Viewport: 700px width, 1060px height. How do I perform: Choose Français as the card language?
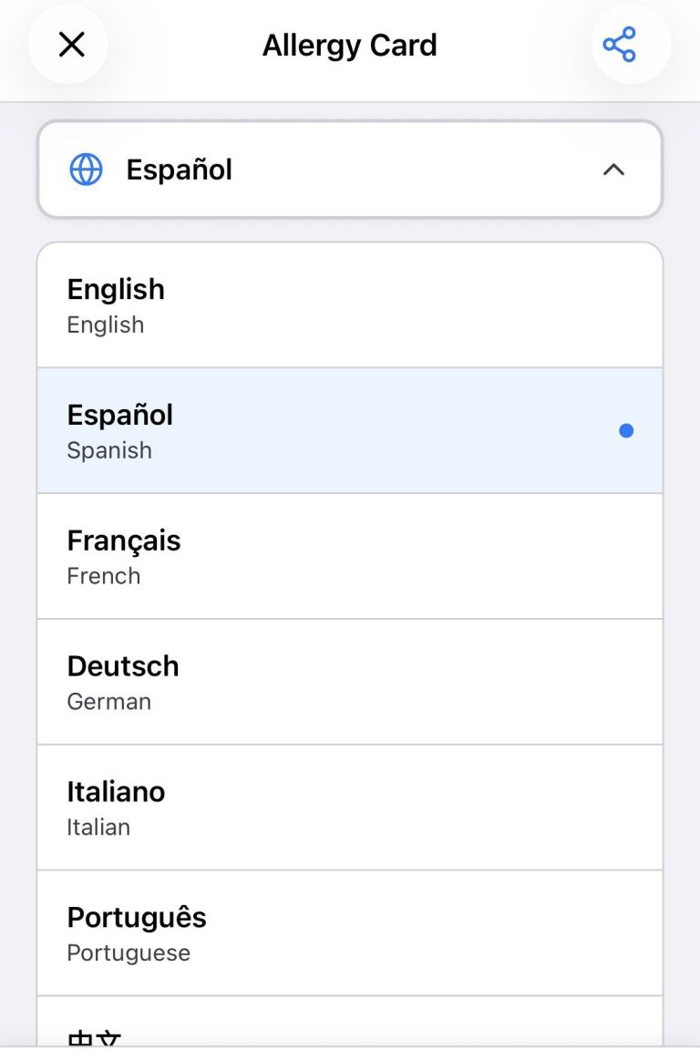click(349, 556)
